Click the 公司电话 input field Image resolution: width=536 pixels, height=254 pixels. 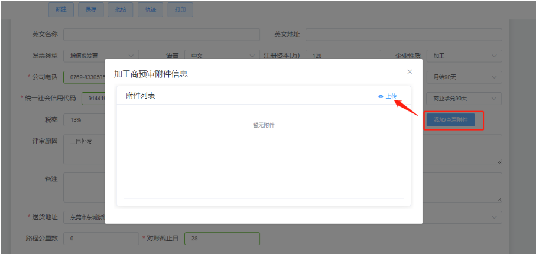coord(85,77)
